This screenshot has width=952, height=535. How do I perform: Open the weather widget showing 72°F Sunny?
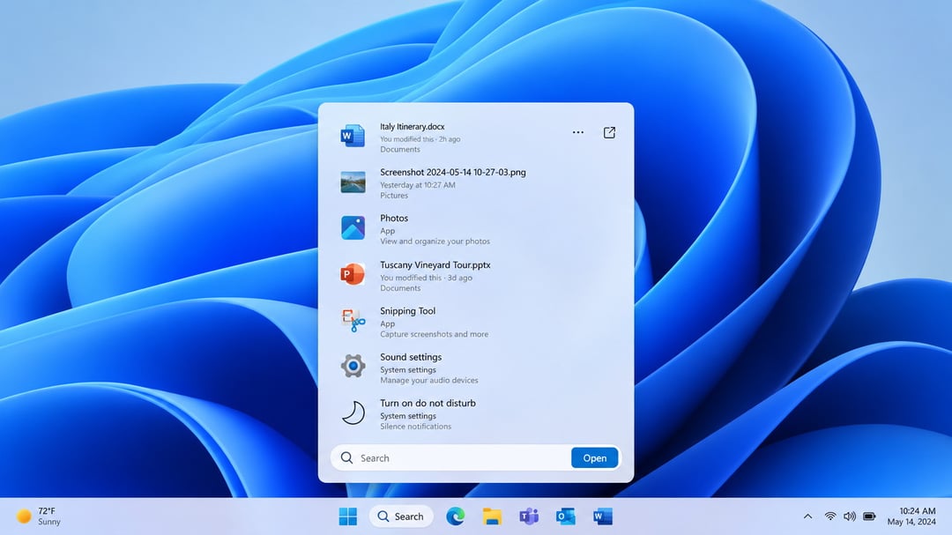pos(40,516)
